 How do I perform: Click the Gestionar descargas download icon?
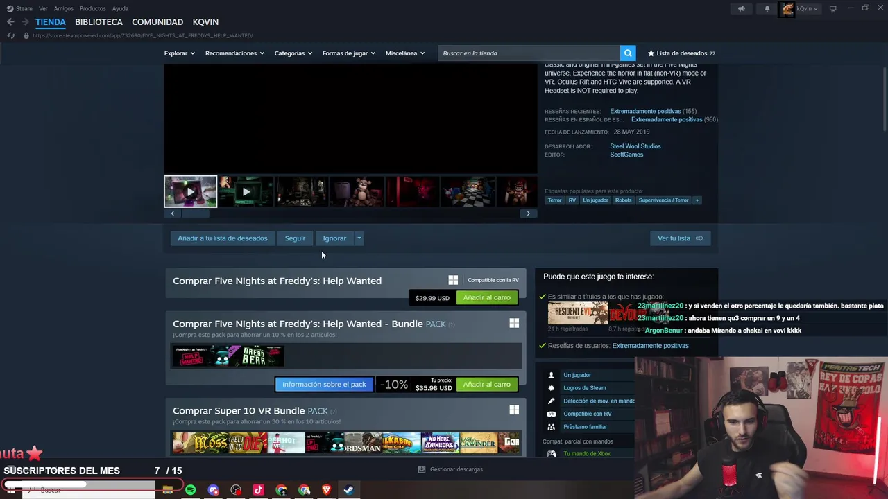[x=421, y=469]
